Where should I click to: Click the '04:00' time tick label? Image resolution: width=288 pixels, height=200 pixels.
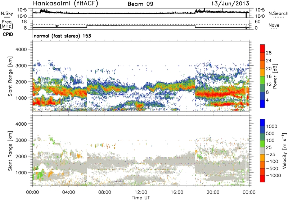69,192
